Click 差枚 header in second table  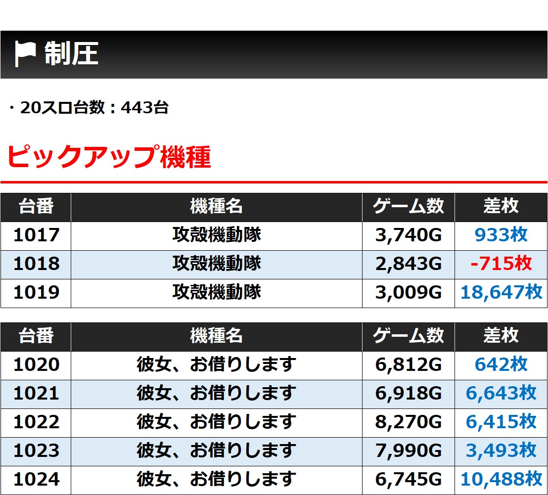coord(501,336)
